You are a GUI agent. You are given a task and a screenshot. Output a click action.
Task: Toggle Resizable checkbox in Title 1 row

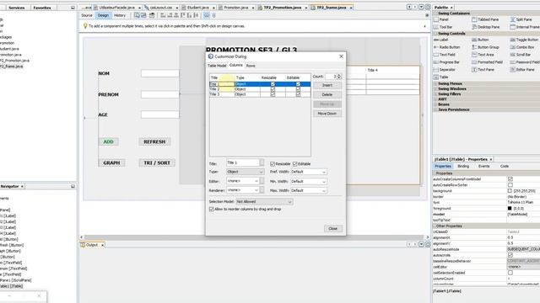click(x=273, y=84)
